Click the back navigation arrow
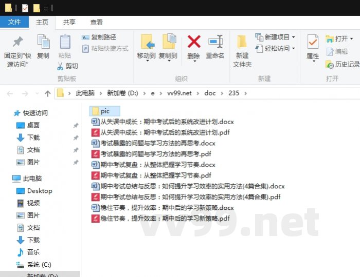This screenshot has height=277, width=360. click(10, 93)
